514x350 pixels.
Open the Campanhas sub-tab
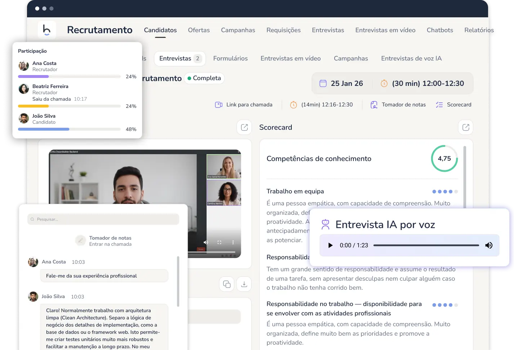coord(351,58)
